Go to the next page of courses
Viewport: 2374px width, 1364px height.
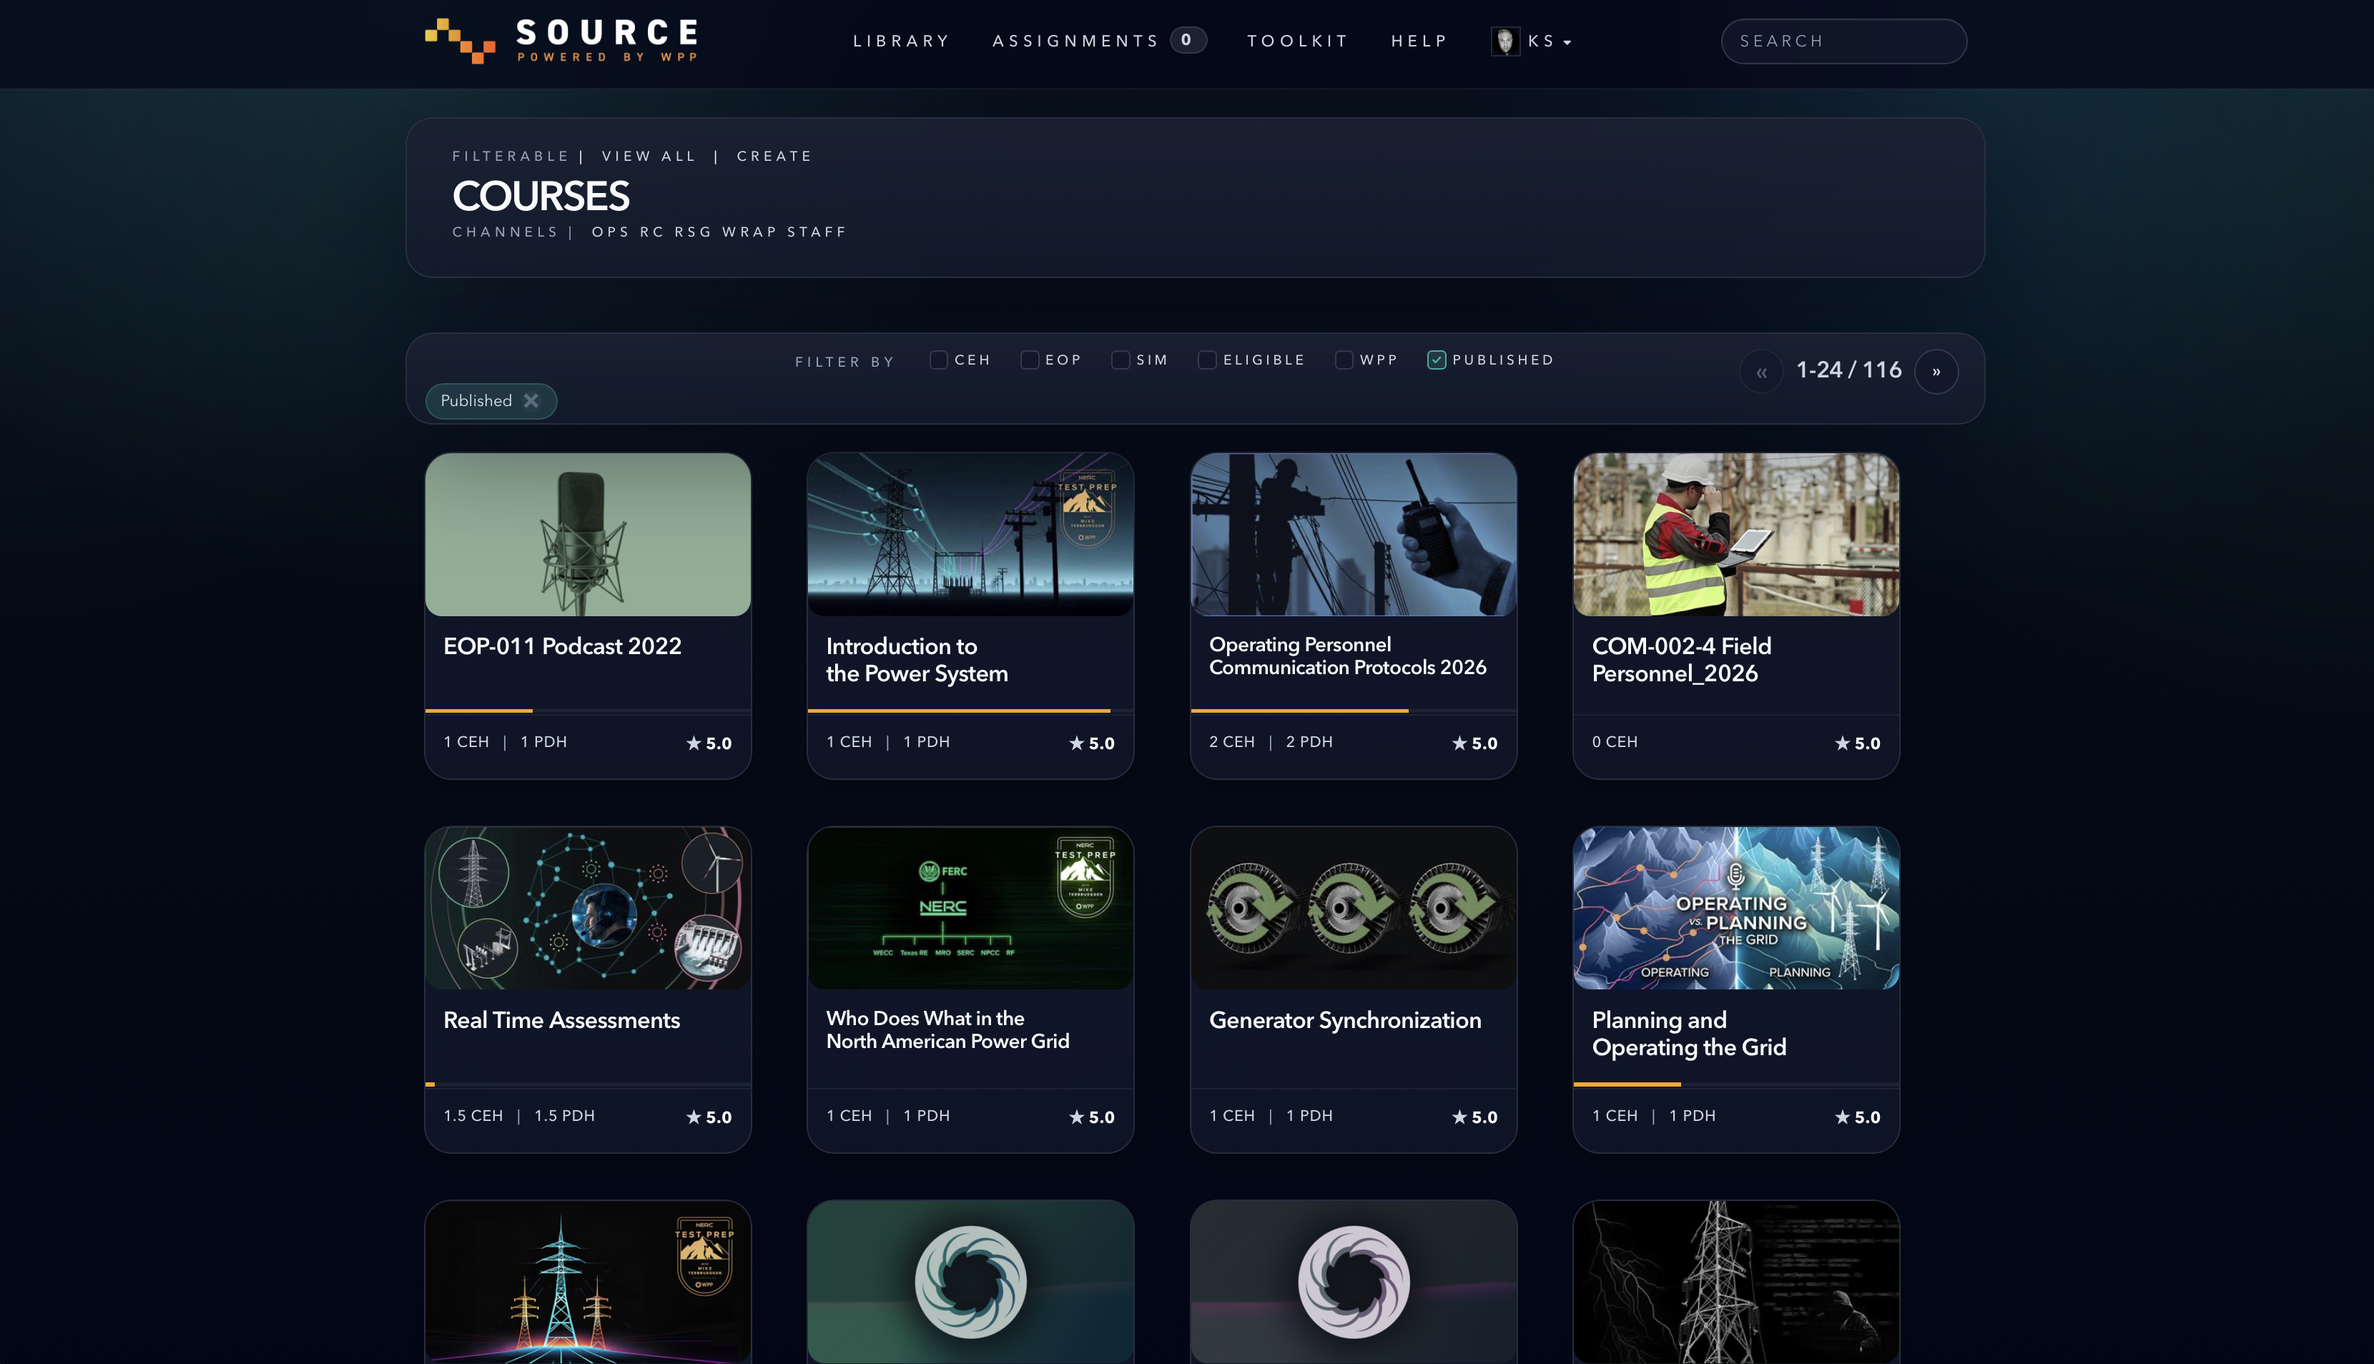click(x=1936, y=372)
